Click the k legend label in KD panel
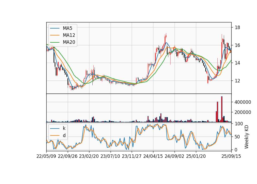This screenshot has height=184, width=257. pos(64,128)
